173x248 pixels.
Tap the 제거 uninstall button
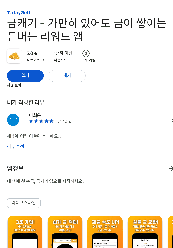click(67, 76)
